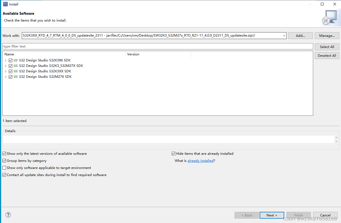
Task: Close the Install dialog window
Action: [335, 4]
